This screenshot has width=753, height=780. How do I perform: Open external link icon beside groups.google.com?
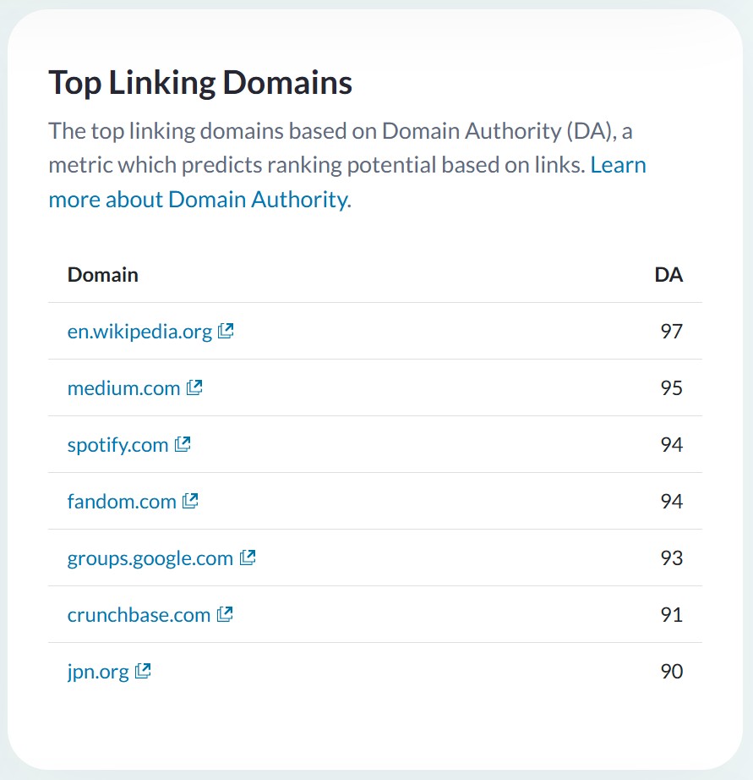[248, 558]
